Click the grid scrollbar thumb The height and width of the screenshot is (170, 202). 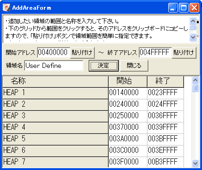pyautogui.click(x=195, y=88)
